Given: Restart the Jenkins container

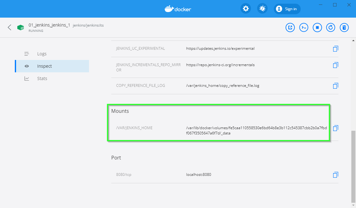Looking at the screenshot, I should [331, 28].
